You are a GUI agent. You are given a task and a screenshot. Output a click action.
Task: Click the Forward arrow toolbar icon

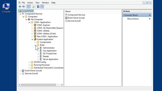(24, 7)
